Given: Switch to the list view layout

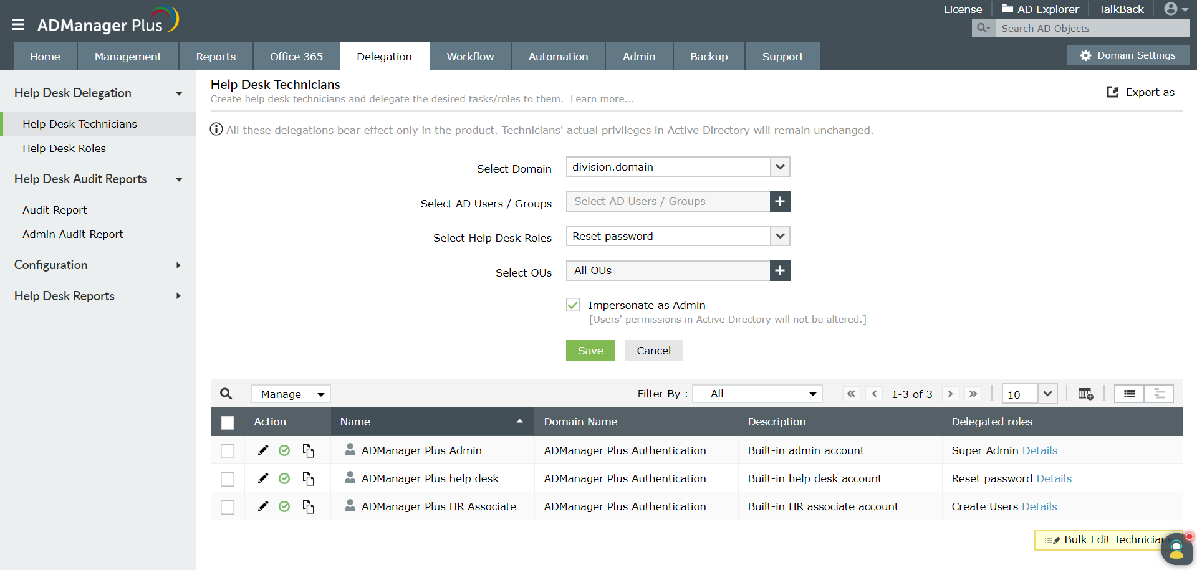Looking at the screenshot, I should pos(1129,394).
